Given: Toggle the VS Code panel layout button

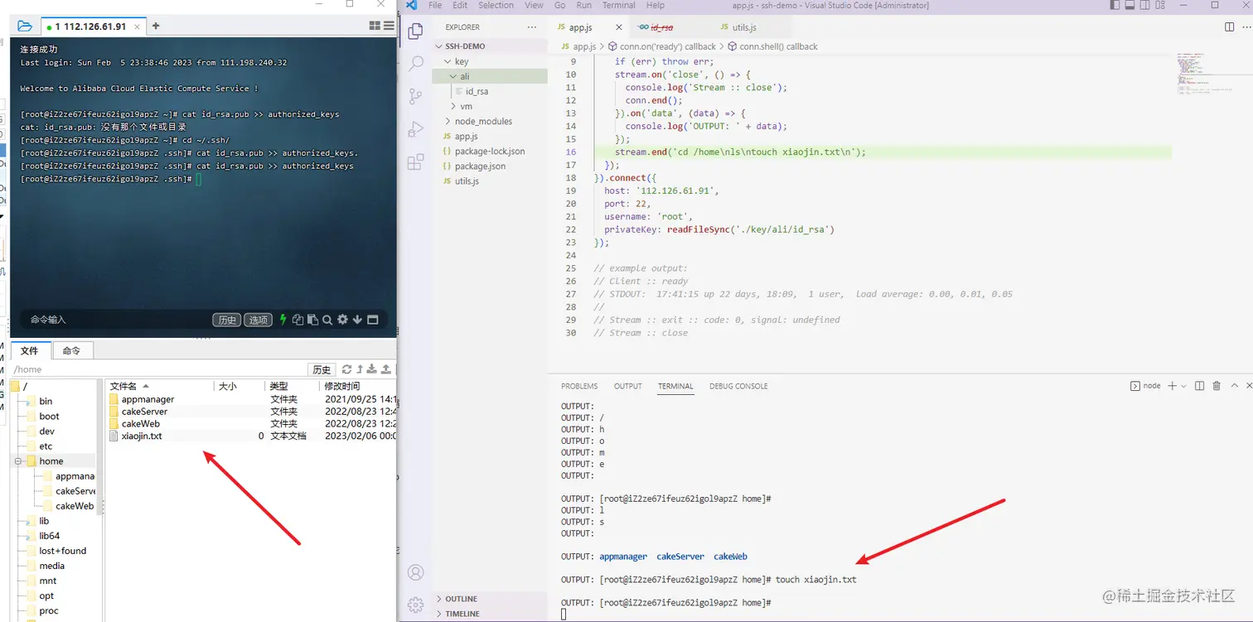Looking at the screenshot, I should point(1131,6).
